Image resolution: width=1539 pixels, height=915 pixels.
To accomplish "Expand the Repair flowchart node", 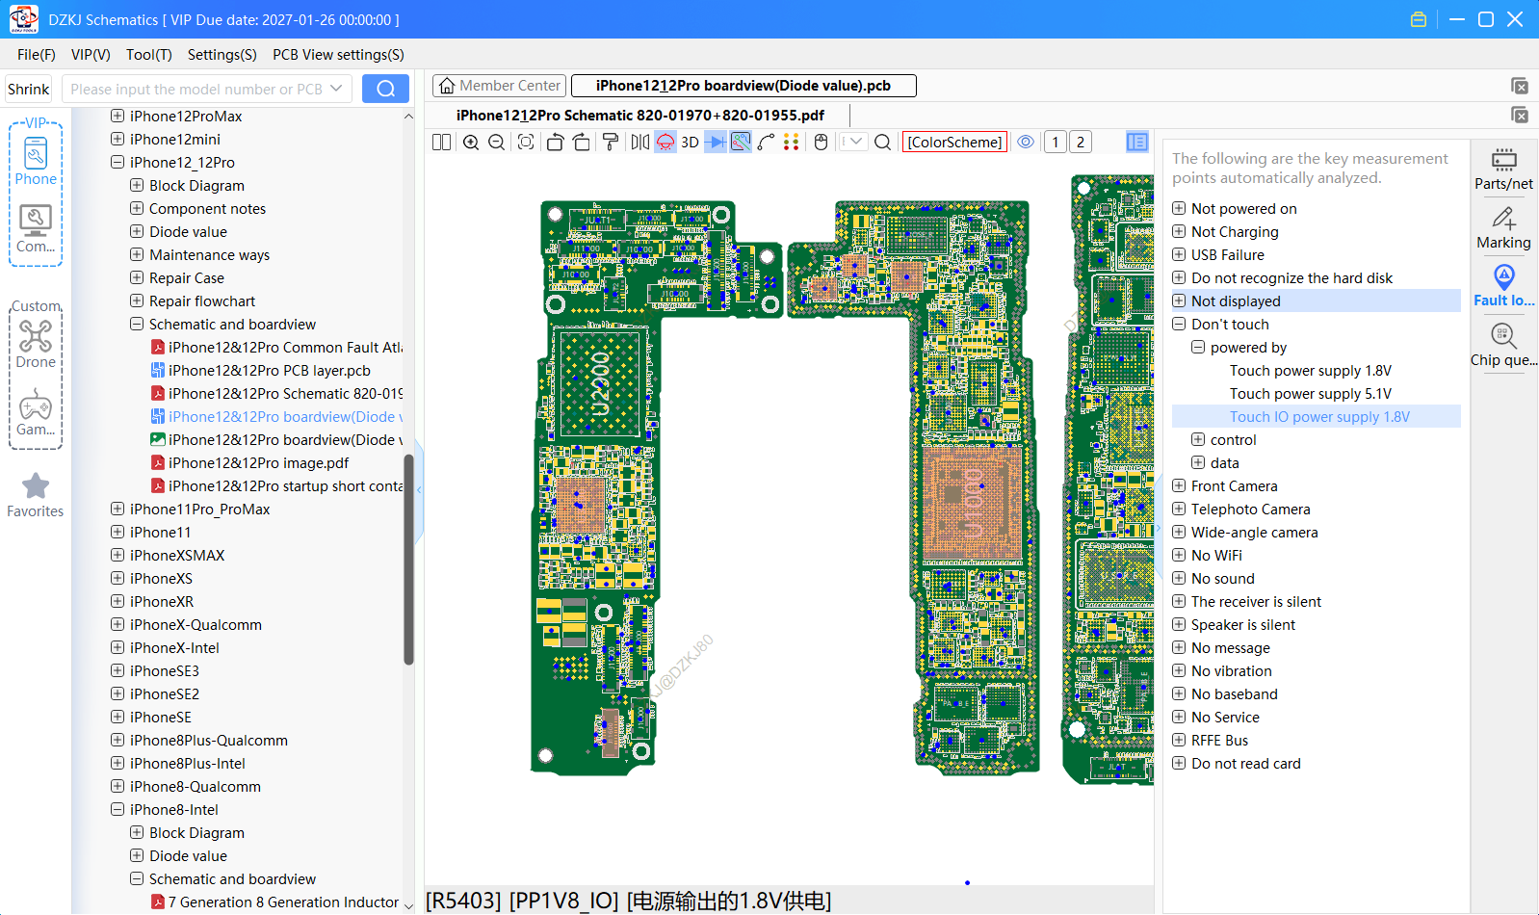I will (x=137, y=301).
